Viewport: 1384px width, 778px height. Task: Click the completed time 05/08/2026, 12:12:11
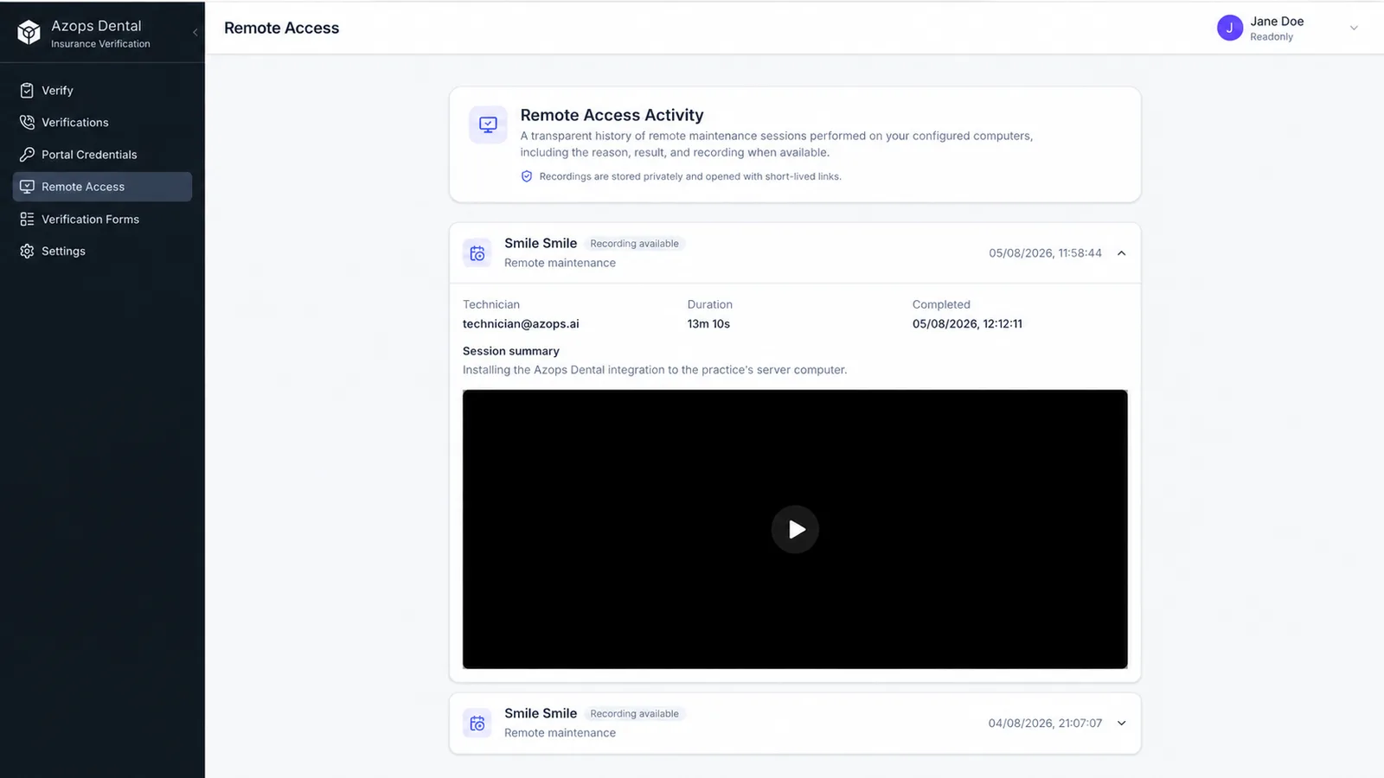pos(967,324)
